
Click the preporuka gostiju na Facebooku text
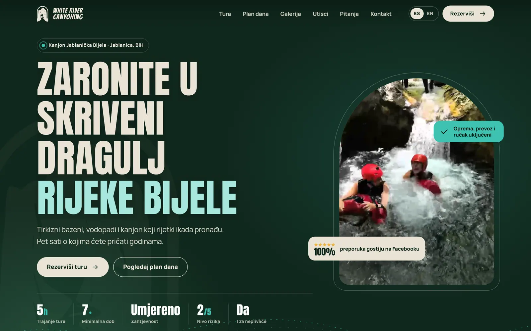pyautogui.click(x=380, y=249)
